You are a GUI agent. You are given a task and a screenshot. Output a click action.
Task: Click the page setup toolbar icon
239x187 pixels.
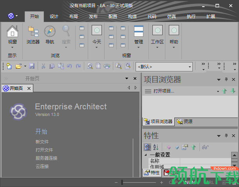(x=98, y=66)
